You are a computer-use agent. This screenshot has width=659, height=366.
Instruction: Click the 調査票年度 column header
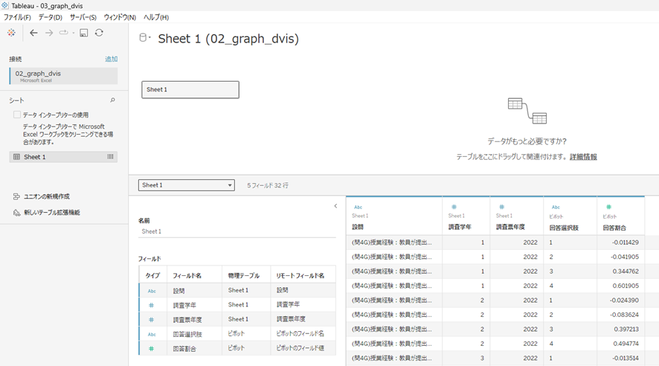point(510,227)
